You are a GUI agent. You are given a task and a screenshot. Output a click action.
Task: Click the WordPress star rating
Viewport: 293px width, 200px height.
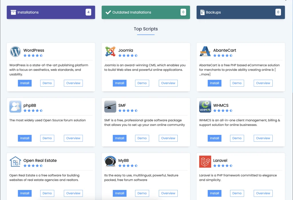pos(33,56)
